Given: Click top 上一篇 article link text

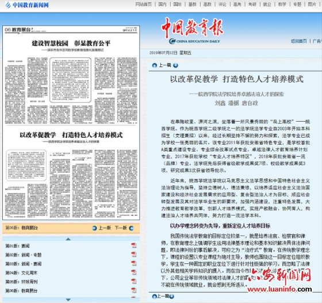Looking at the screenshot, I should tap(165, 65).
